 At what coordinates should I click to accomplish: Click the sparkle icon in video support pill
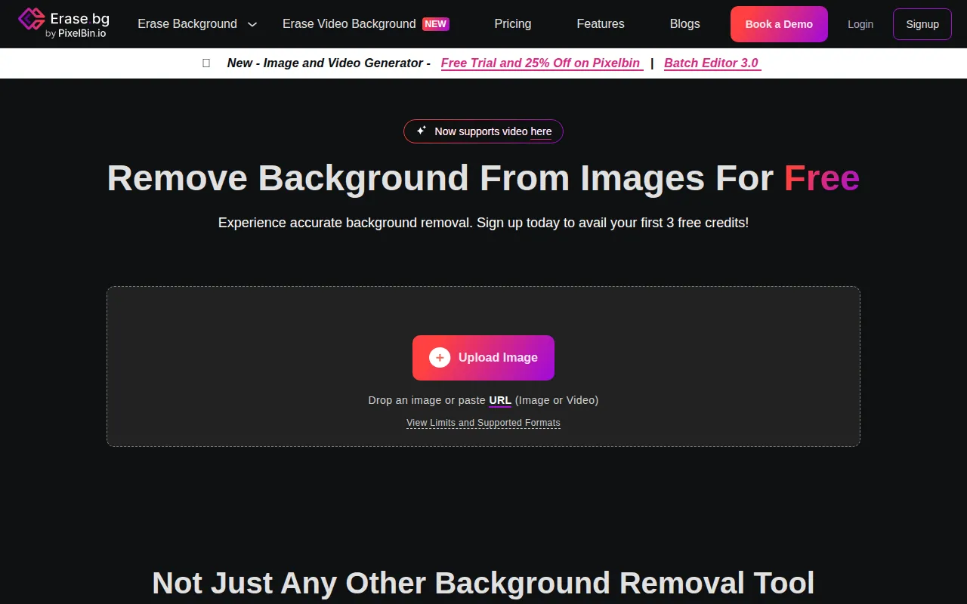pyautogui.click(x=422, y=131)
